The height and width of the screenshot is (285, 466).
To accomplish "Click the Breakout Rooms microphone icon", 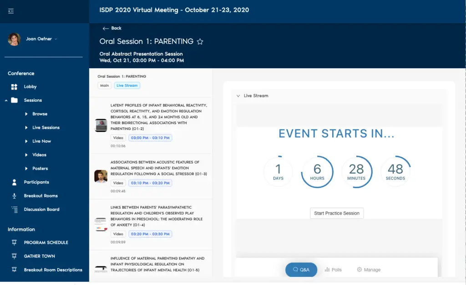I will (x=15, y=196).
